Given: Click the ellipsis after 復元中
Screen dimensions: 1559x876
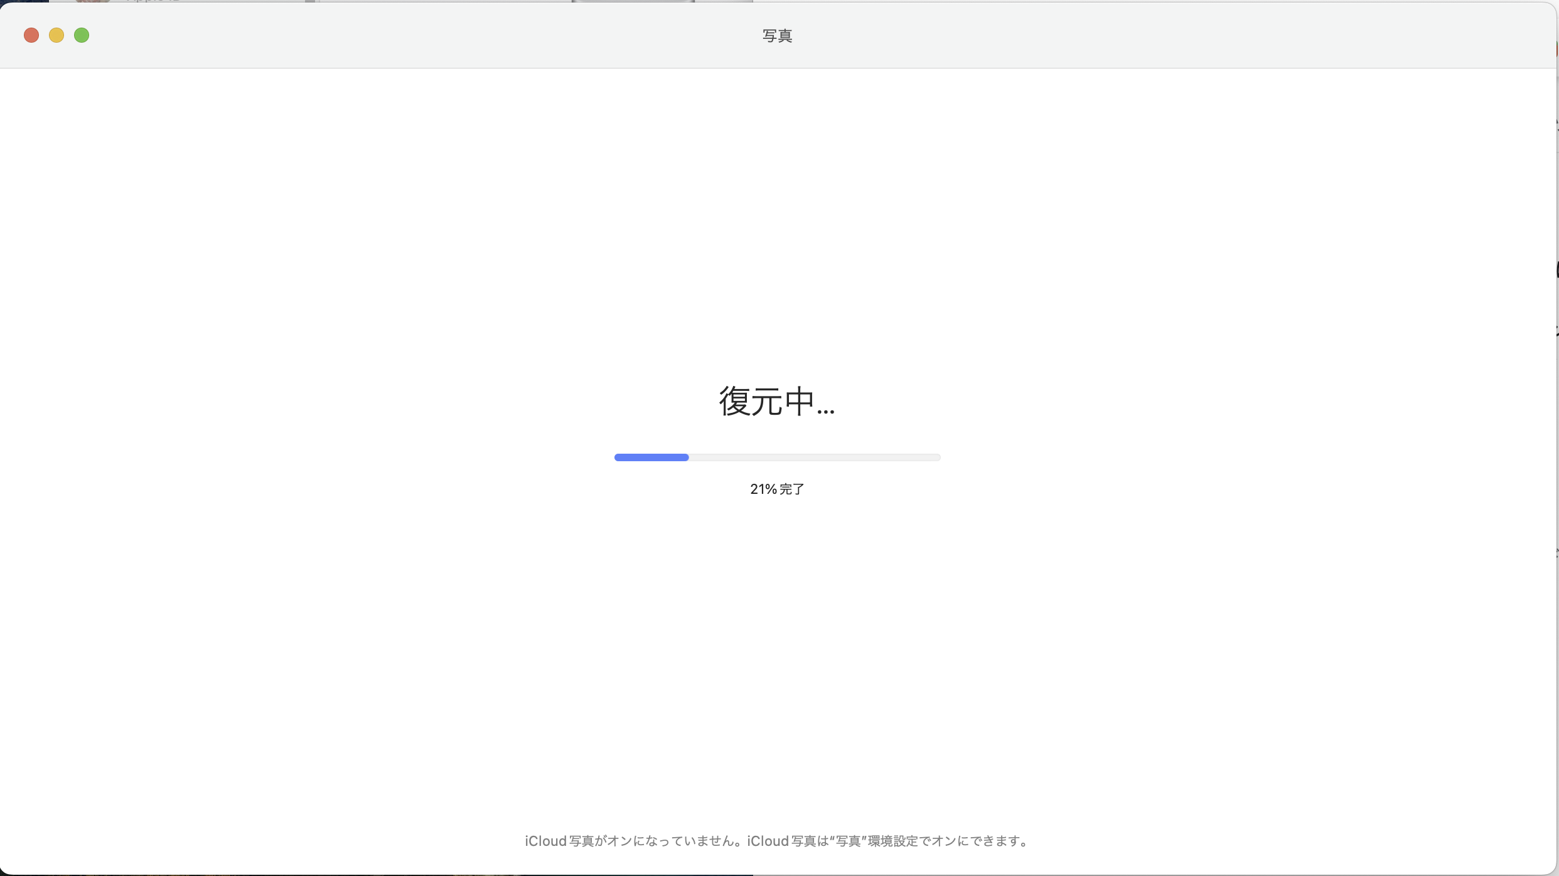Looking at the screenshot, I should [826, 410].
